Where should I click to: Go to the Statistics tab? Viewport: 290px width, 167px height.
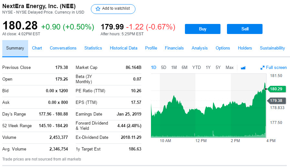point(93,48)
